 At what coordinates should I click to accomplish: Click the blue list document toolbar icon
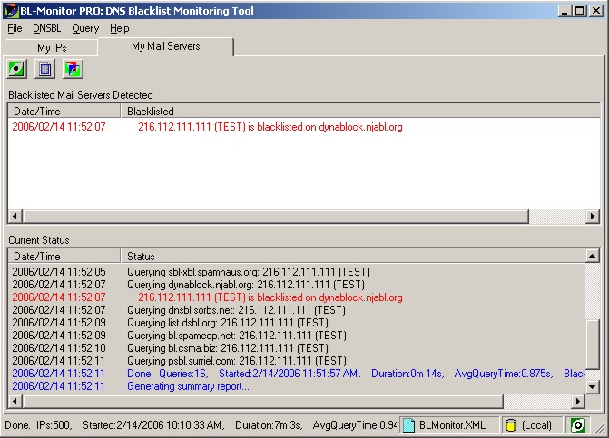44,69
